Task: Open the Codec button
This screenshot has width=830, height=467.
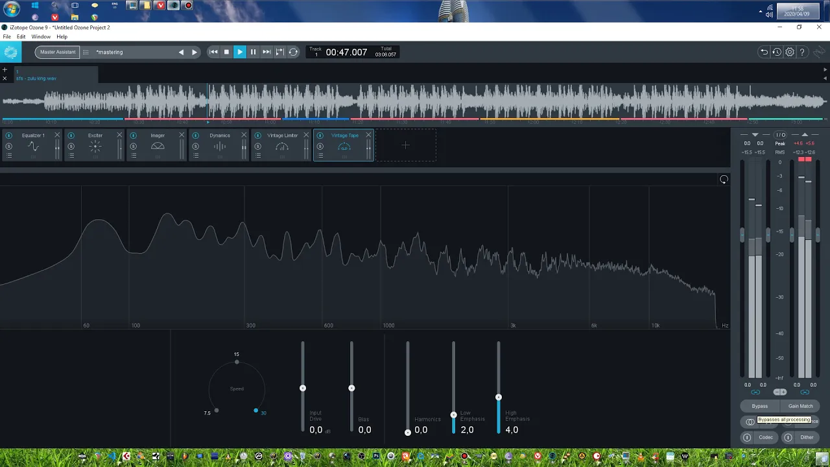Action: 766,437
